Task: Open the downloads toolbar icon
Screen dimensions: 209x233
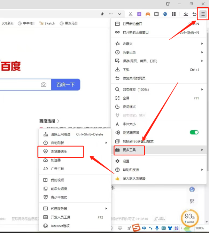Action: 186,14
